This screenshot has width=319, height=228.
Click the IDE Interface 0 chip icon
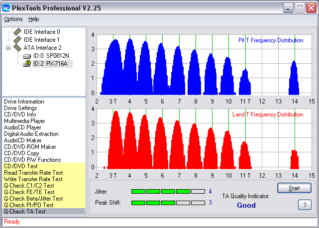coord(17,32)
